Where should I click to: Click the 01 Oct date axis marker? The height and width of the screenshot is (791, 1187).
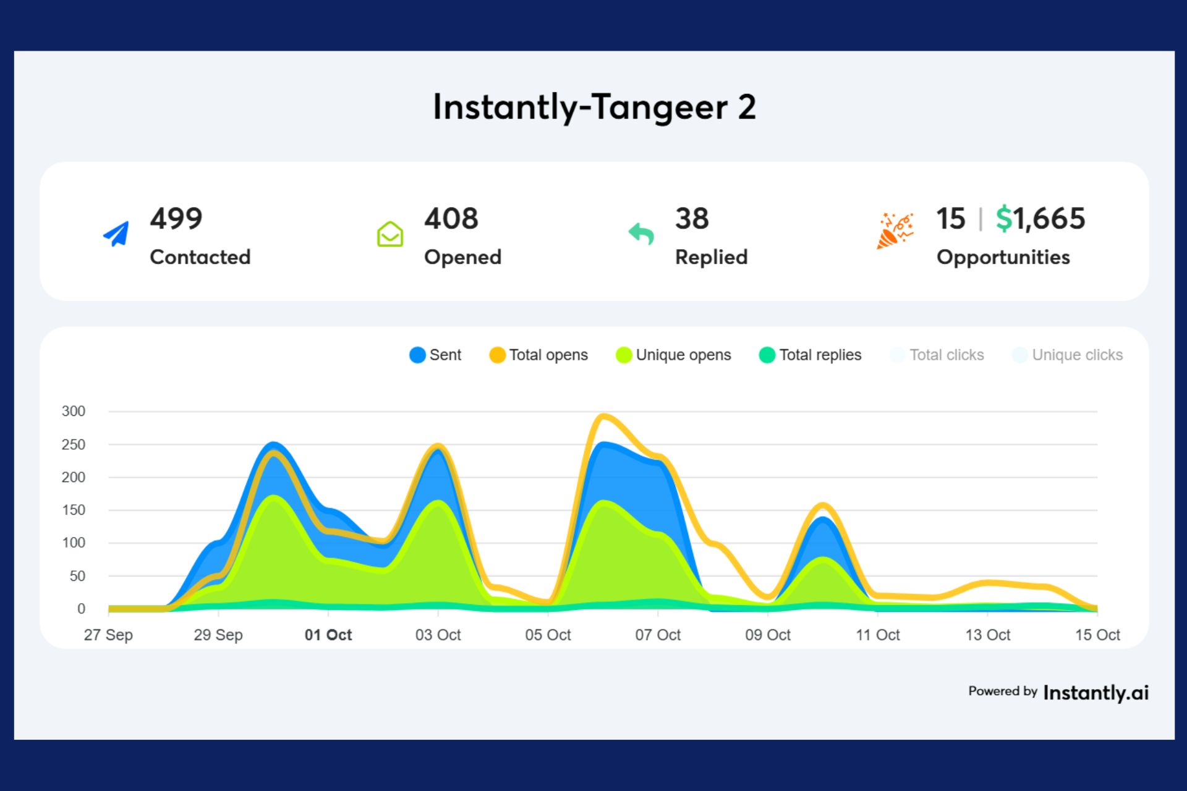tap(328, 635)
